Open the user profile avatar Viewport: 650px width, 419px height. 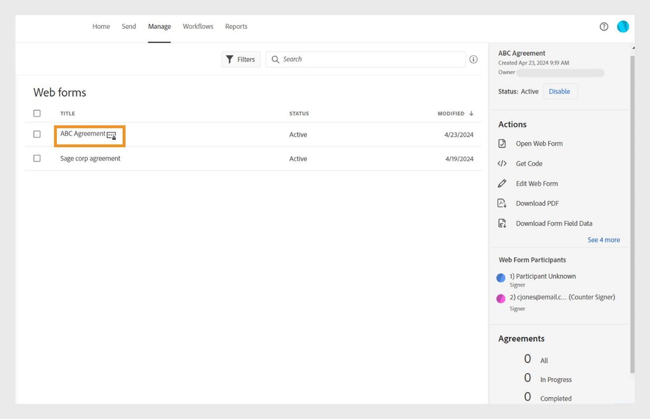point(623,27)
